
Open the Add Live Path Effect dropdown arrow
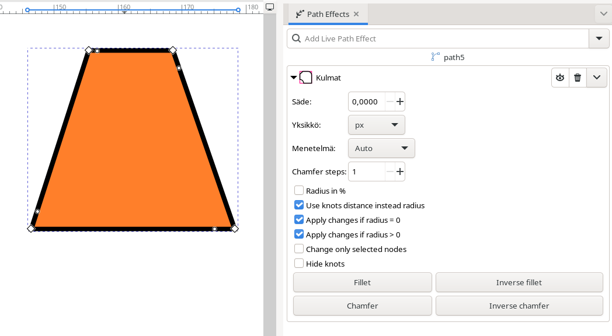click(599, 38)
